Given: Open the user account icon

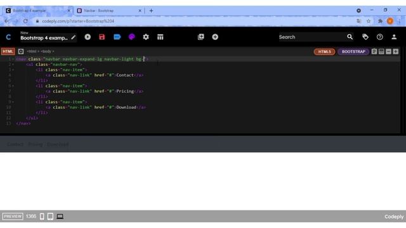Looking at the screenshot, I should pyautogui.click(x=394, y=37).
